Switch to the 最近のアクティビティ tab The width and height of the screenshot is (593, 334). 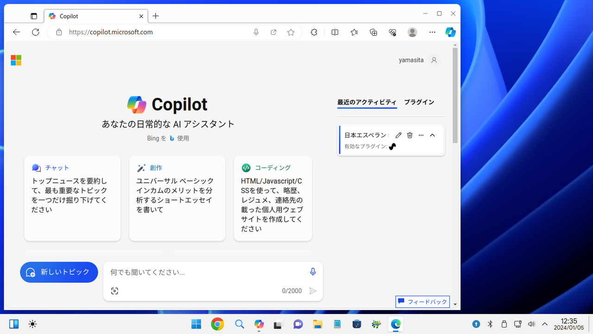click(x=367, y=102)
